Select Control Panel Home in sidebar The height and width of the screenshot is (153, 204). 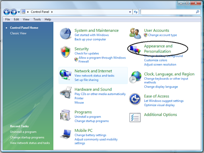tap(24, 28)
